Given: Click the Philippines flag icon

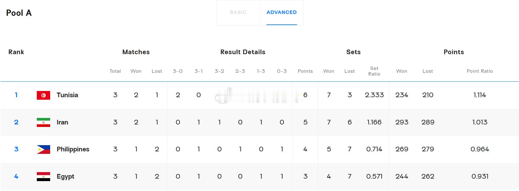Looking at the screenshot, I should coord(43,150).
